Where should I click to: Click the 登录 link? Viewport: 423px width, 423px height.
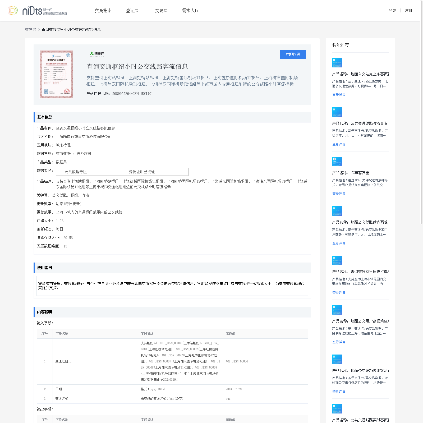coord(392,11)
